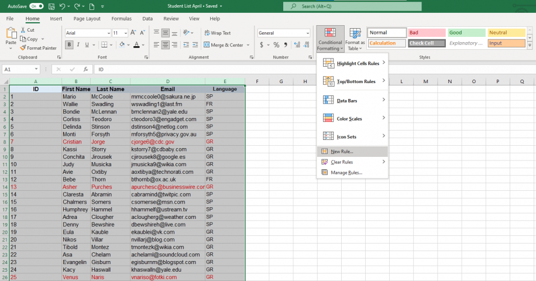
Task: Click the Accounting dollar format icon
Action: coord(262,44)
